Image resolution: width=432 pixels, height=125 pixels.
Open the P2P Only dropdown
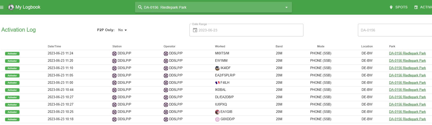(123, 30)
